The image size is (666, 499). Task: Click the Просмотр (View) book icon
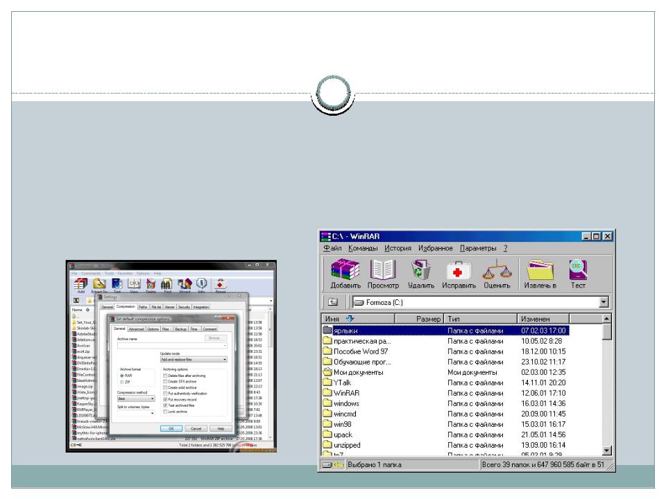coord(383,270)
